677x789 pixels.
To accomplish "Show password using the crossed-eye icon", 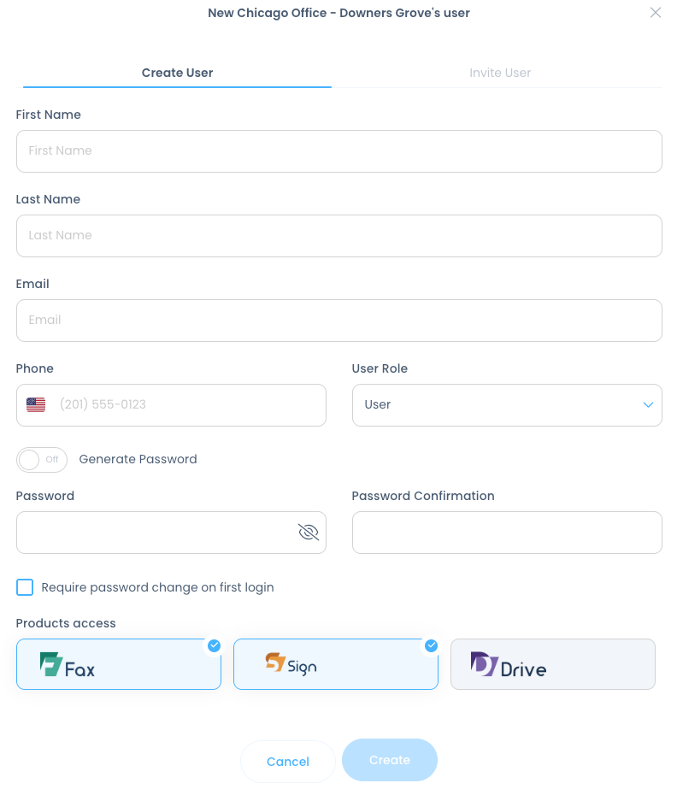I will 308,533.
